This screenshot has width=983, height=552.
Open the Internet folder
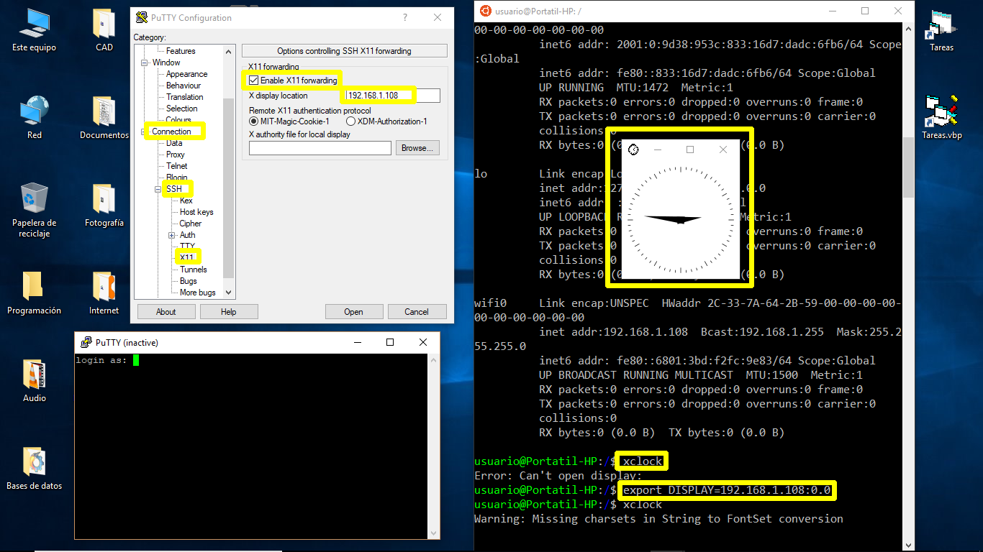(x=103, y=287)
